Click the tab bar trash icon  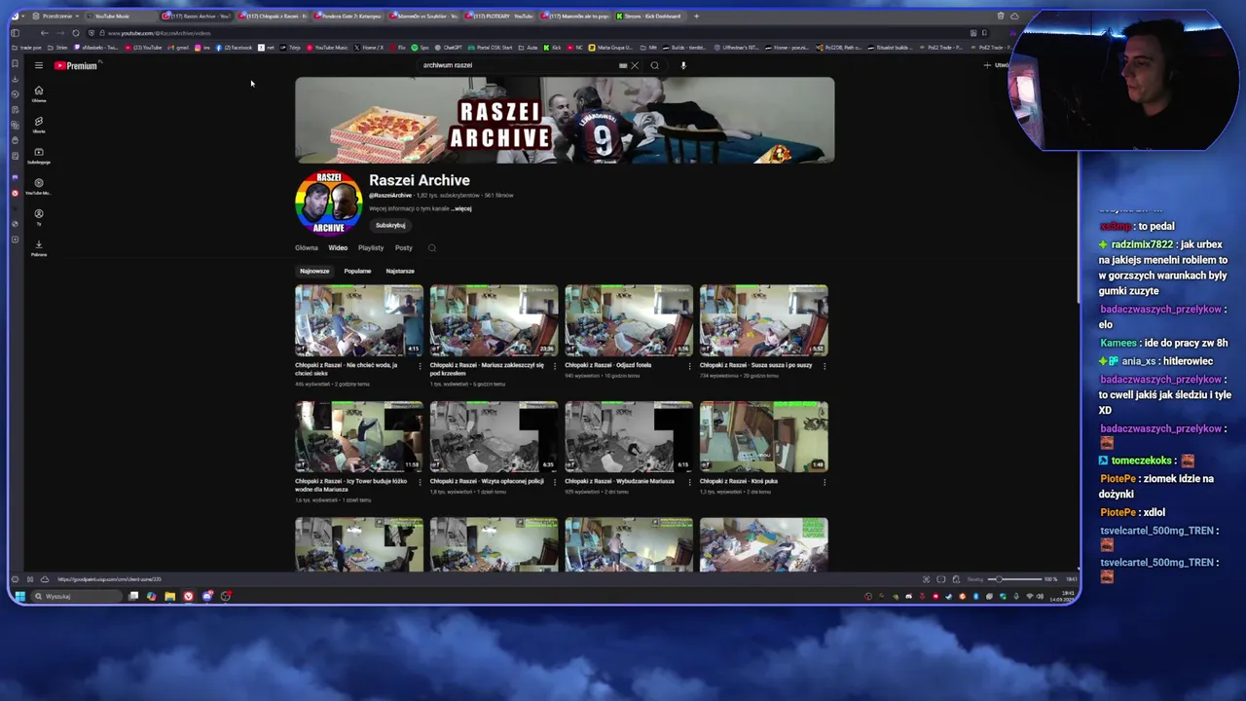(x=1001, y=16)
